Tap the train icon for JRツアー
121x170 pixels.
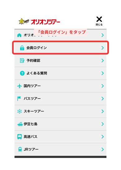(20, 149)
